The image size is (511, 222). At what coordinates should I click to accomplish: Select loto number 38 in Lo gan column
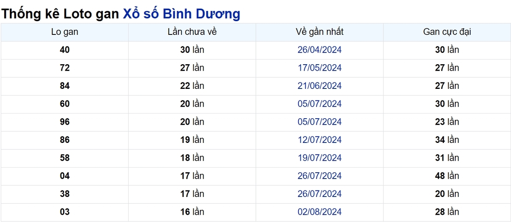pyautogui.click(x=65, y=194)
